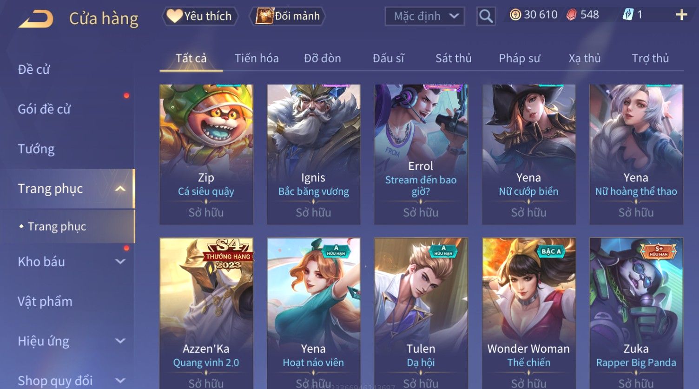Open Yêu thích favorites heart button
Image resolution: width=699 pixels, height=389 pixels.
[x=200, y=16]
